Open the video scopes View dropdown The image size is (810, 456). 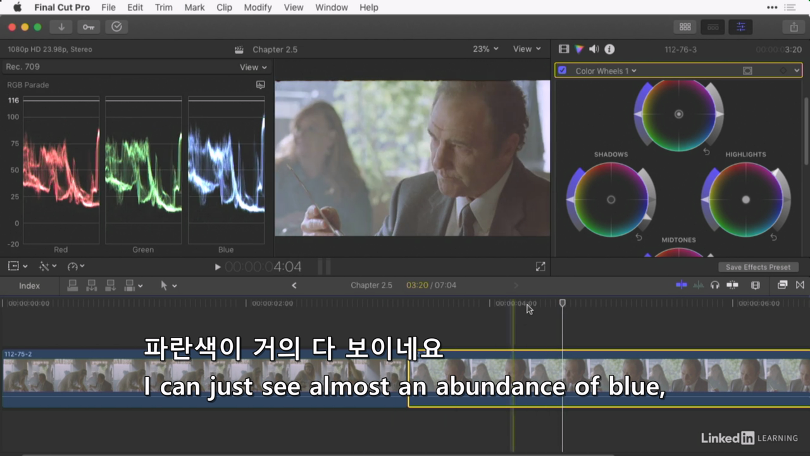pos(253,67)
